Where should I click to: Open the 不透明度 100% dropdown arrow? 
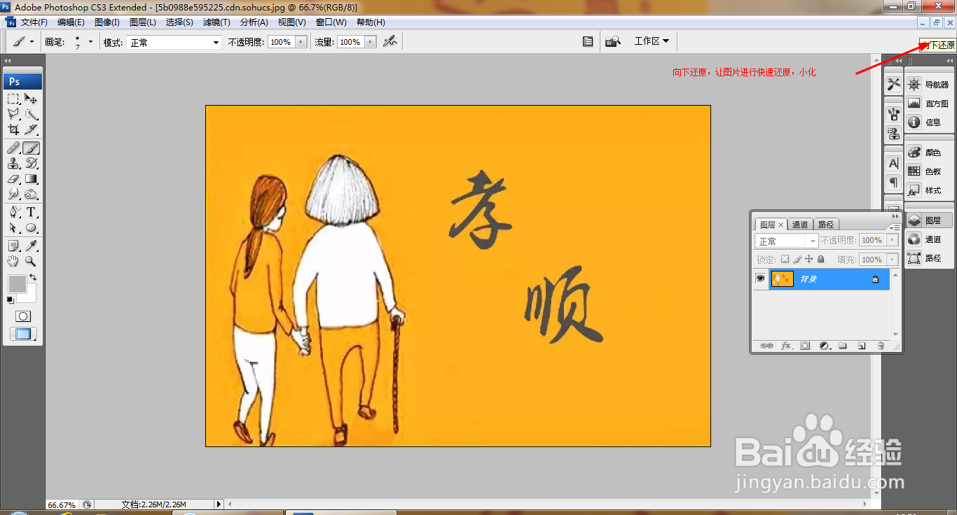pyautogui.click(x=892, y=240)
